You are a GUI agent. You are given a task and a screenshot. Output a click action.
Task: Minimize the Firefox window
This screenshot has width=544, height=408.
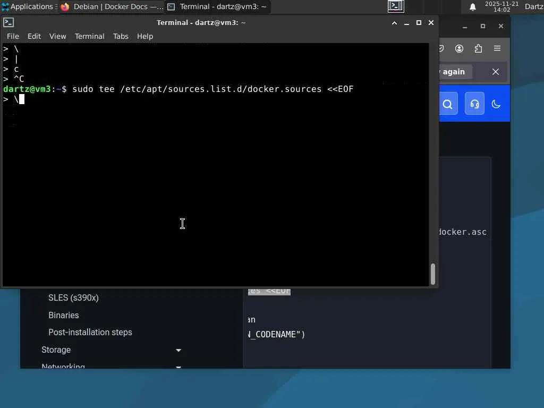[x=465, y=27]
